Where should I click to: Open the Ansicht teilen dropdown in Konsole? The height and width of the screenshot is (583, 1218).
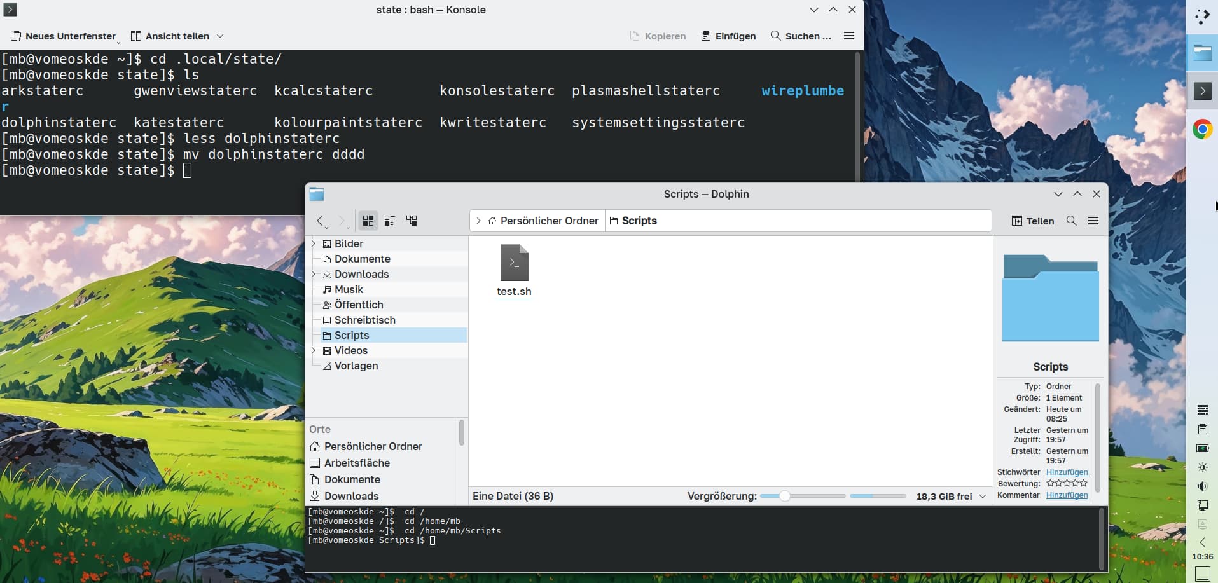coord(220,36)
